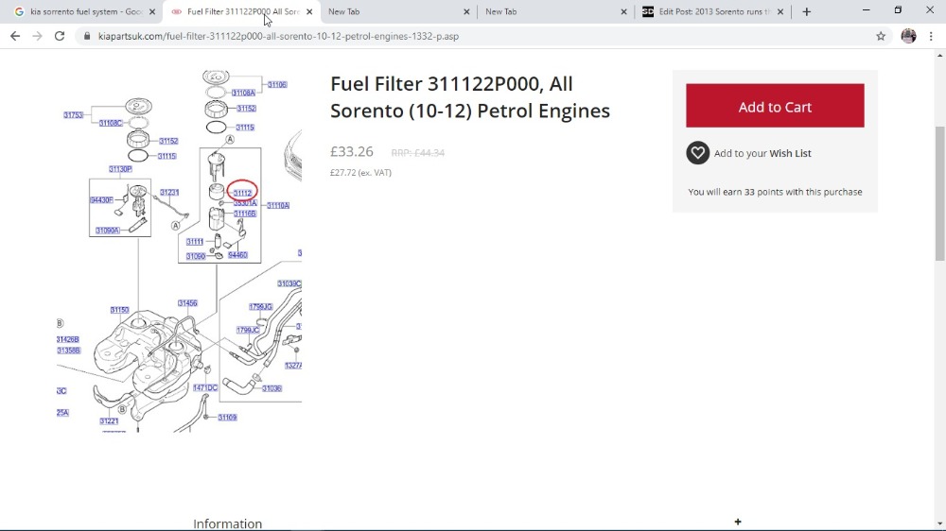This screenshot has height=531, width=946.
Task: Click part label 31108A in diagram
Action: click(244, 93)
